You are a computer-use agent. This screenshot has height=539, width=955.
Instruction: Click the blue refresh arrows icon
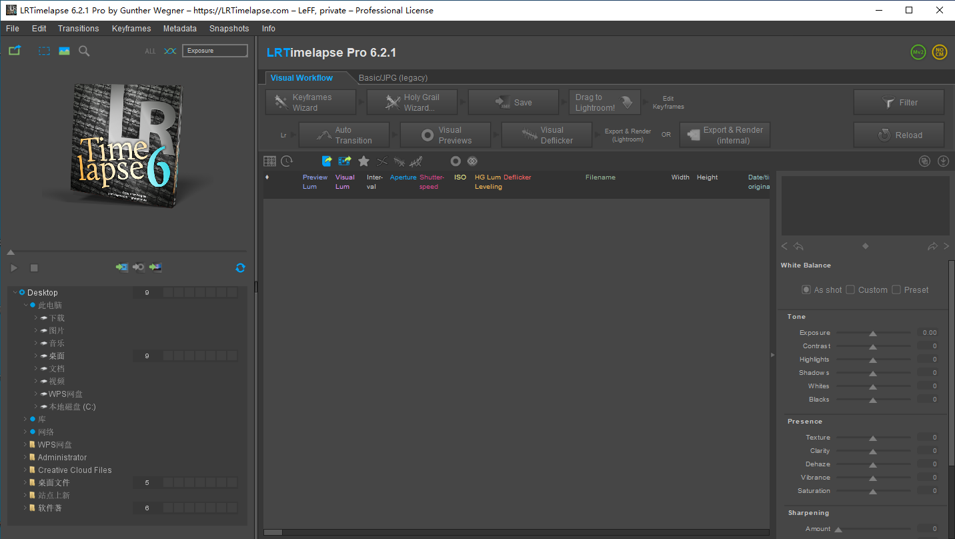pos(240,267)
